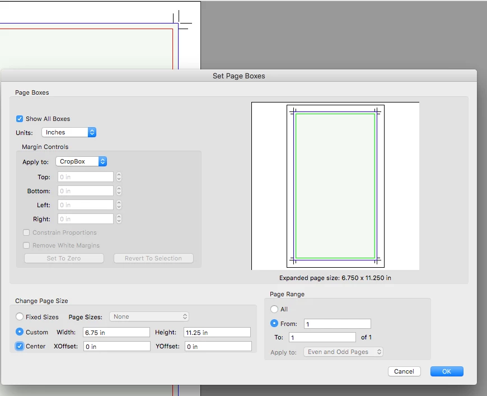The height and width of the screenshot is (396, 487).
Task: Uncheck the Show All Boxes checkbox
Action: (x=20, y=119)
